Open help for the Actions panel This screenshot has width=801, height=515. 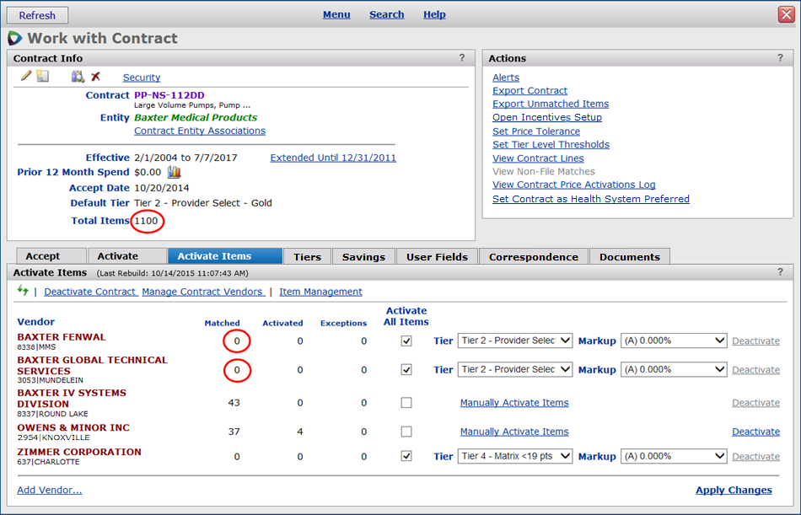click(x=779, y=58)
